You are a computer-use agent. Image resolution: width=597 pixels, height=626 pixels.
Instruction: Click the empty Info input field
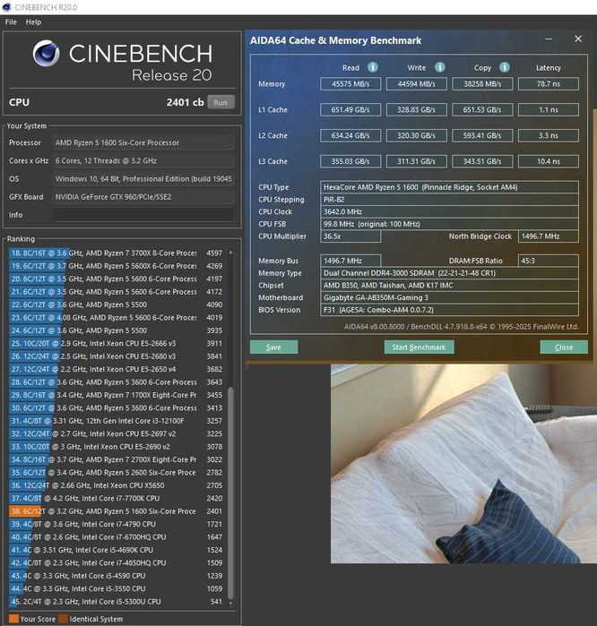click(143, 215)
